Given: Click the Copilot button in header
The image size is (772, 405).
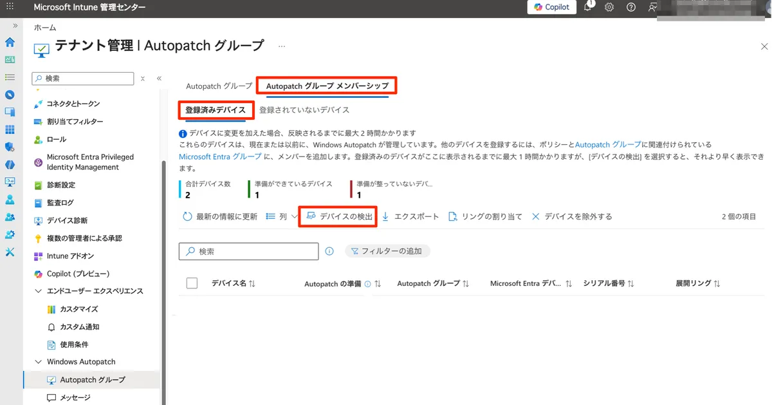Looking at the screenshot, I should pyautogui.click(x=552, y=7).
